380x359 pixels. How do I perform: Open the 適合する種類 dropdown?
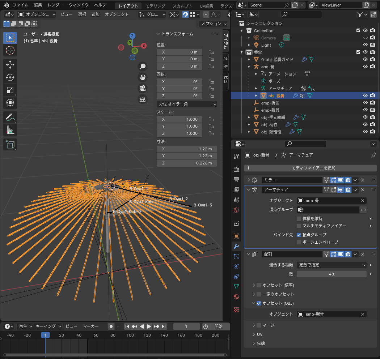(332, 265)
